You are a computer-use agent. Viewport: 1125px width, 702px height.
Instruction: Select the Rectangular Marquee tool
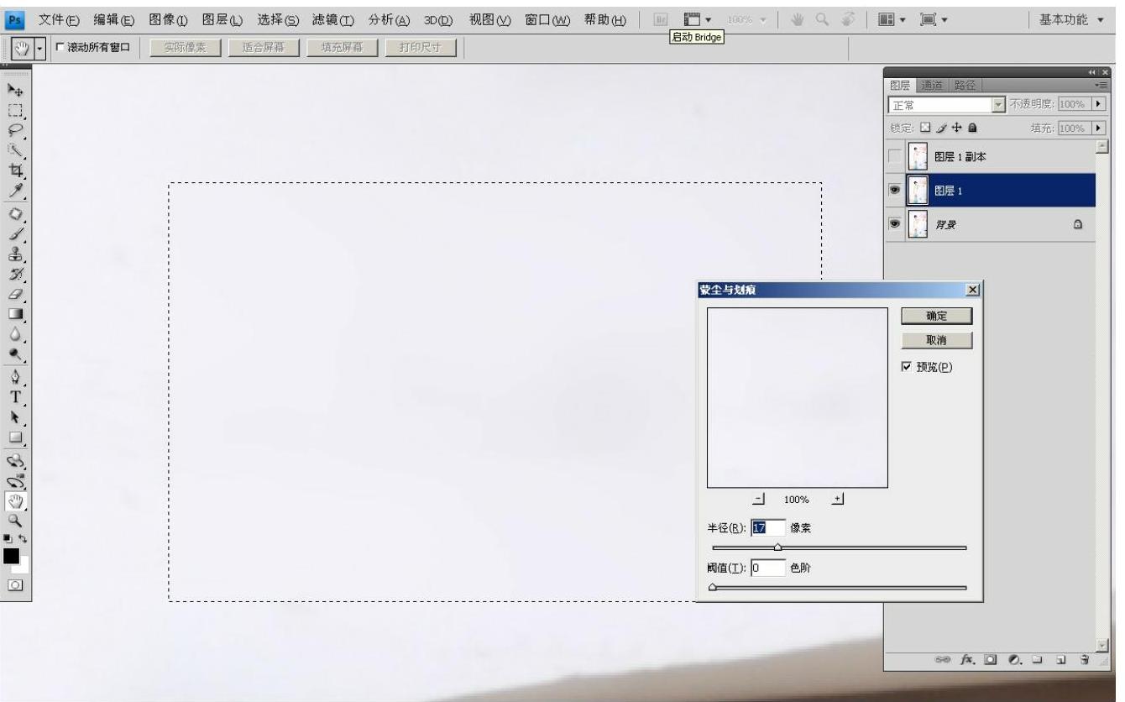[x=15, y=110]
